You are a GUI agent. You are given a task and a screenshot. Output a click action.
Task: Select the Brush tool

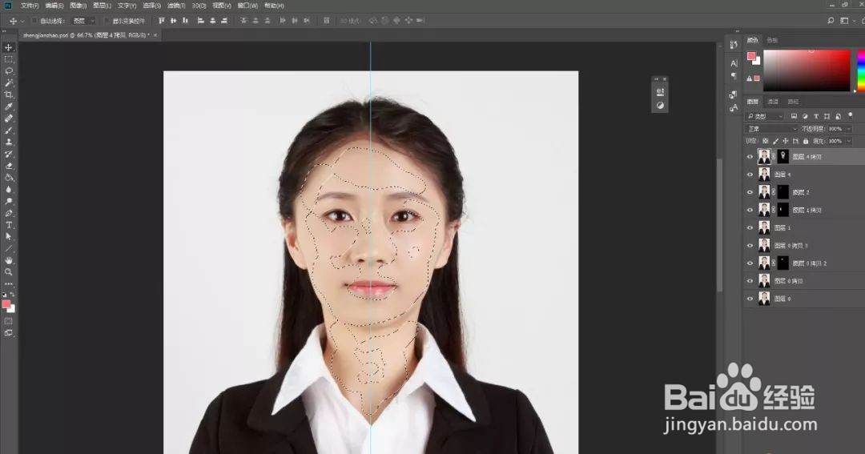tap(8, 131)
